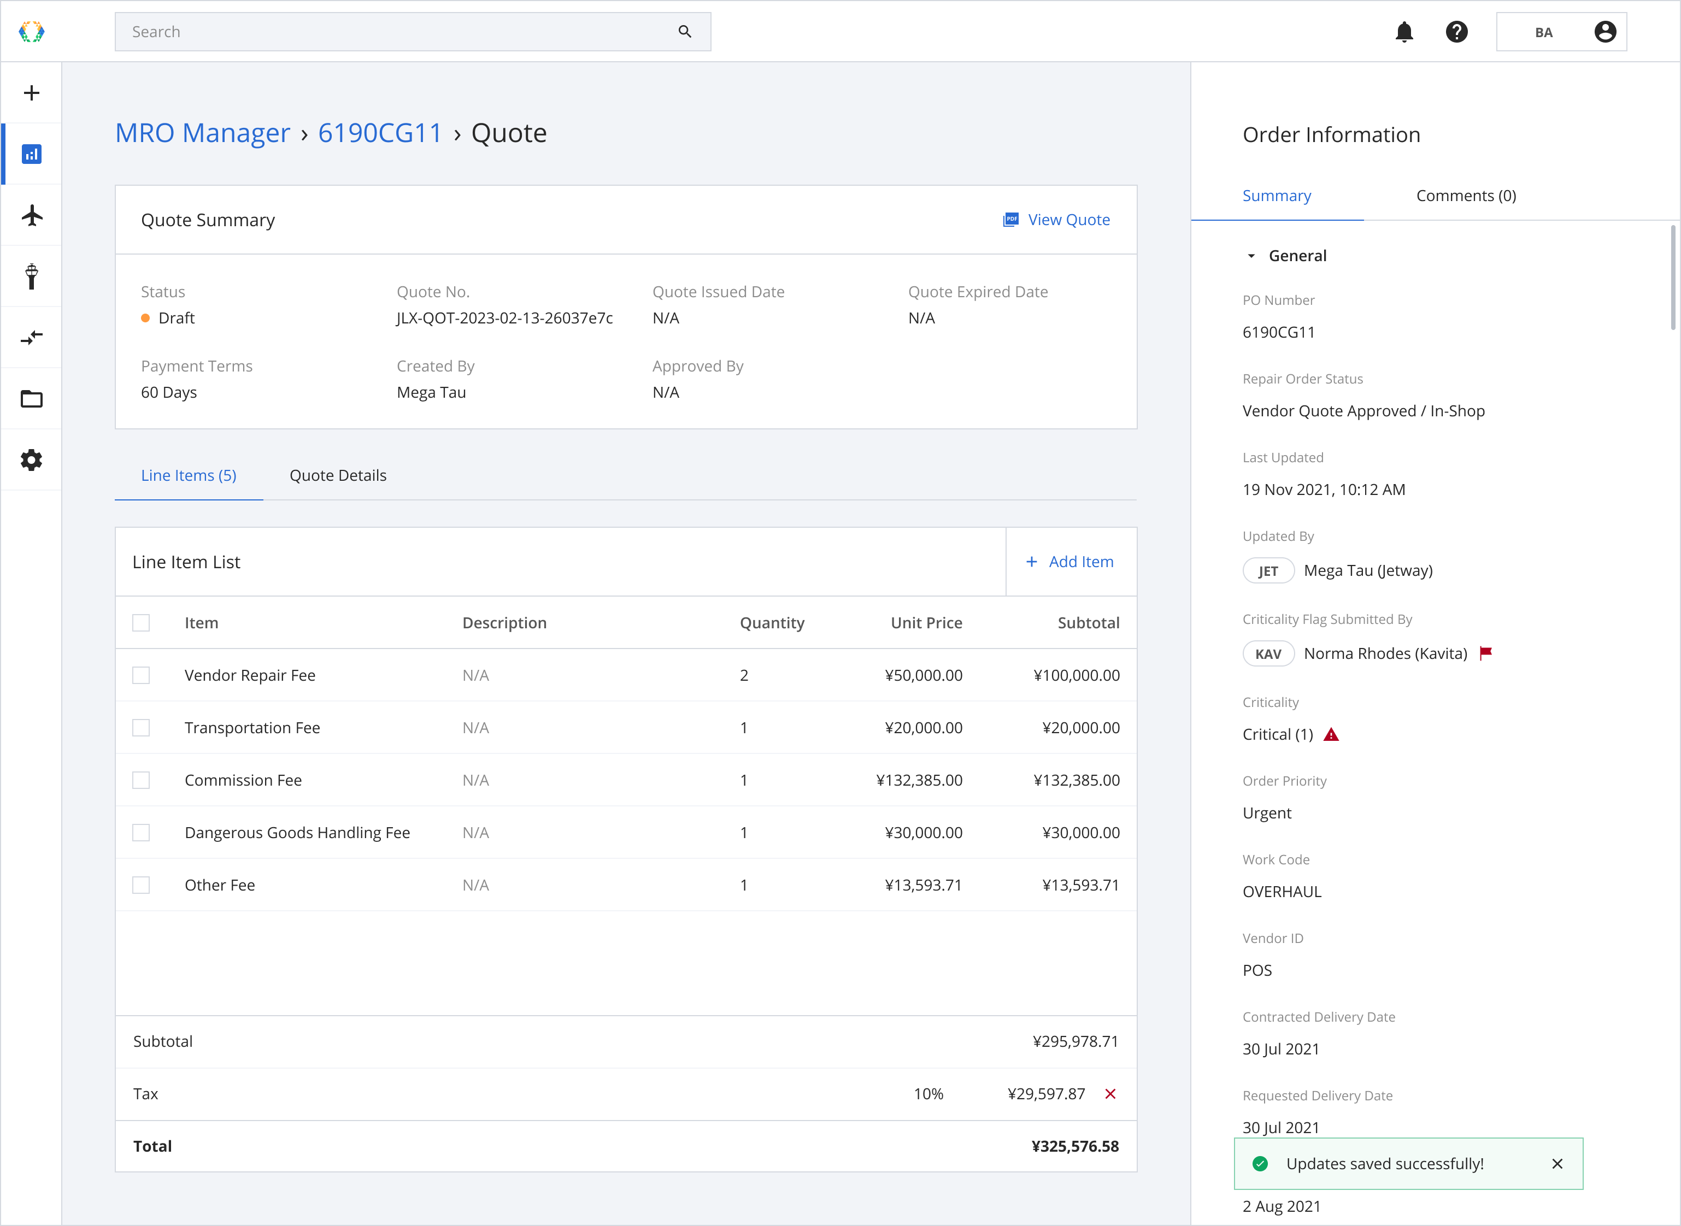Open notifications bell
This screenshot has height=1226, width=1681.
click(x=1404, y=32)
